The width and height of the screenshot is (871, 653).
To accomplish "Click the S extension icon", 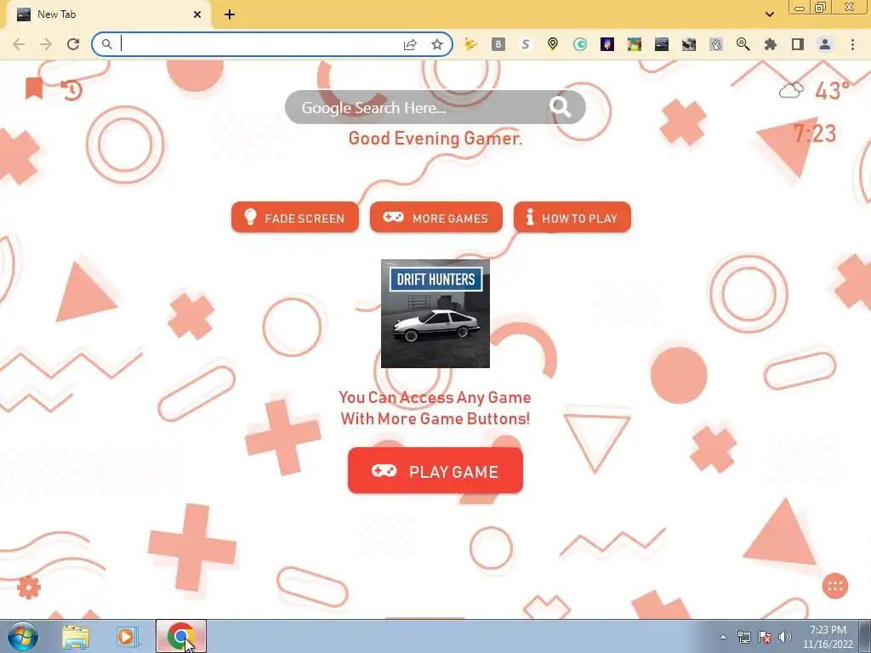I will (526, 44).
